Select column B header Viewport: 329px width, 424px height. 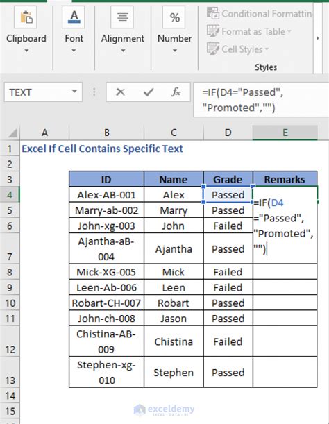click(x=107, y=133)
